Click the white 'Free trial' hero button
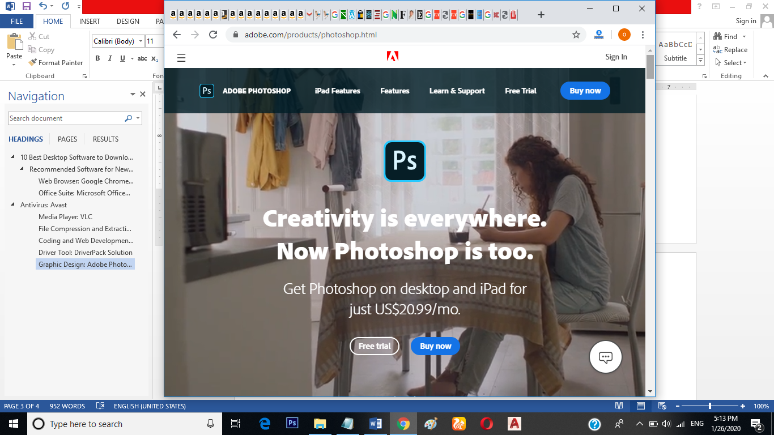774x435 pixels. pyautogui.click(x=375, y=346)
